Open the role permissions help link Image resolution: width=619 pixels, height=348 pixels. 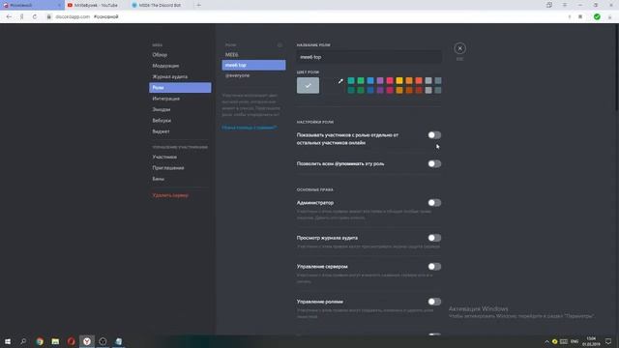[x=249, y=128]
